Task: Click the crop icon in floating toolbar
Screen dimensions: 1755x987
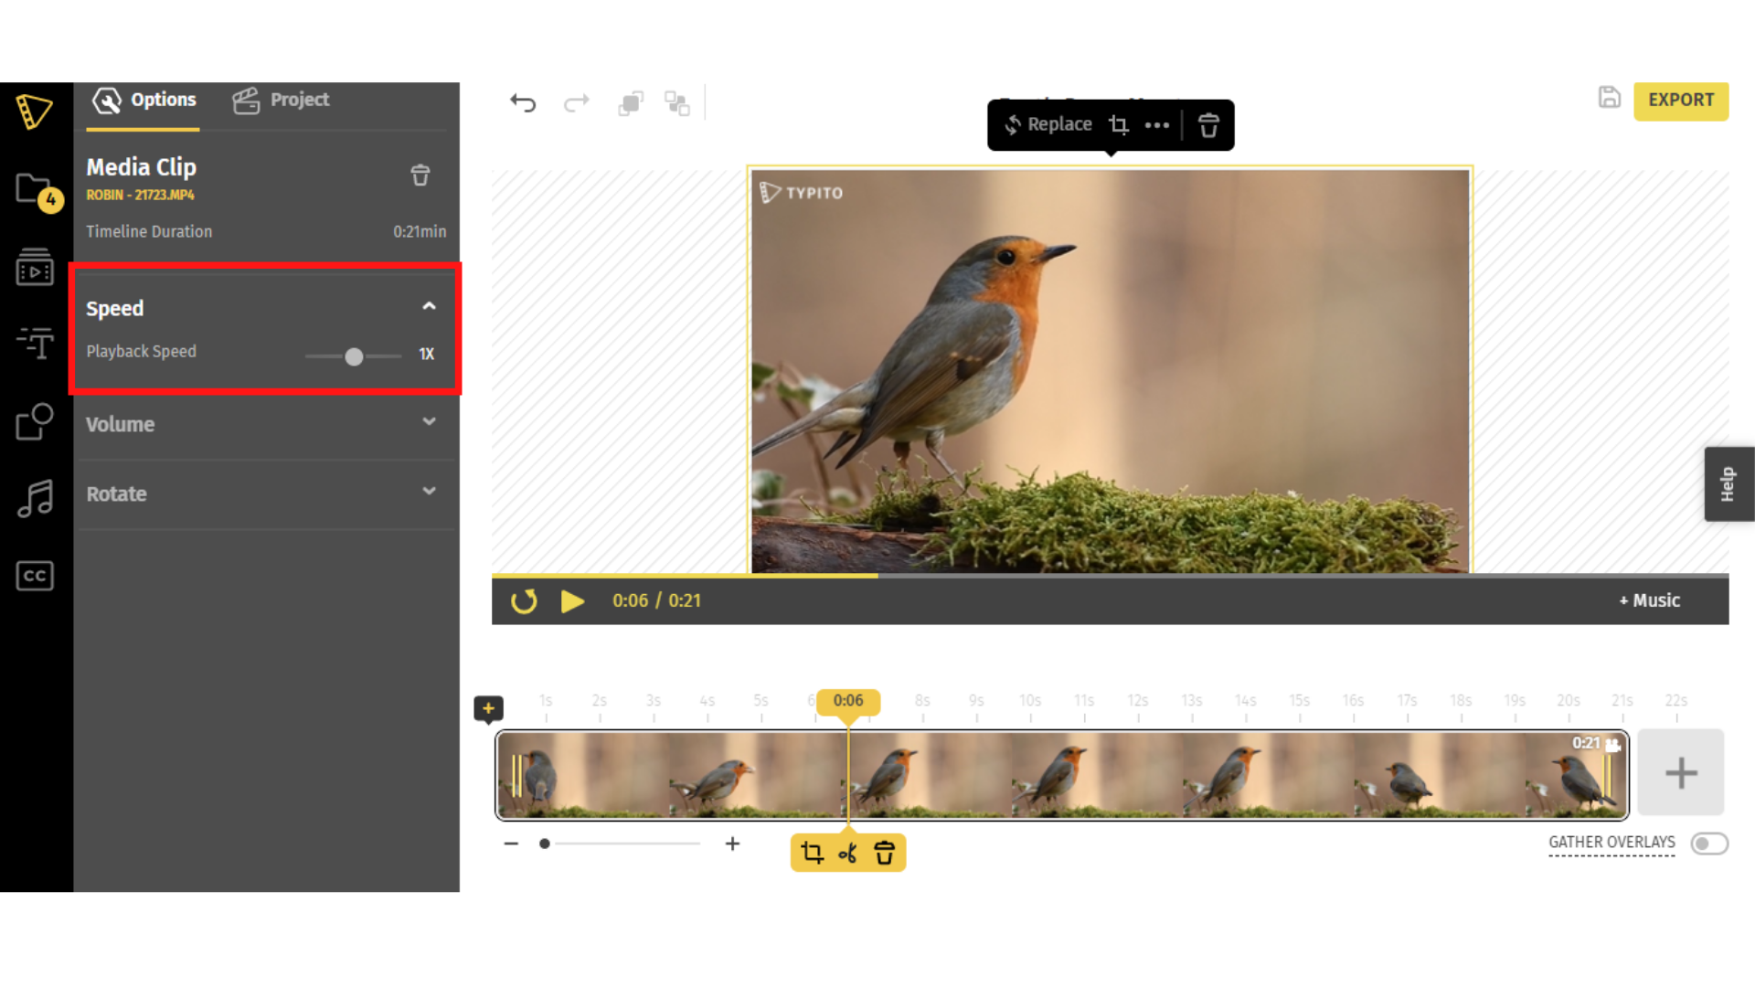Action: pyautogui.click(x=1119, y=125)
